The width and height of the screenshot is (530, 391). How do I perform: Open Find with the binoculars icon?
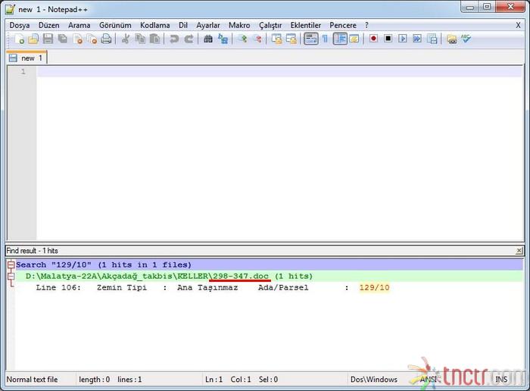(208, 39)
